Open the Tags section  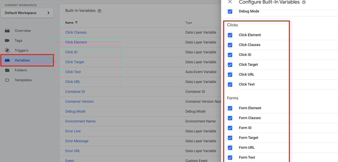(18, 40)
